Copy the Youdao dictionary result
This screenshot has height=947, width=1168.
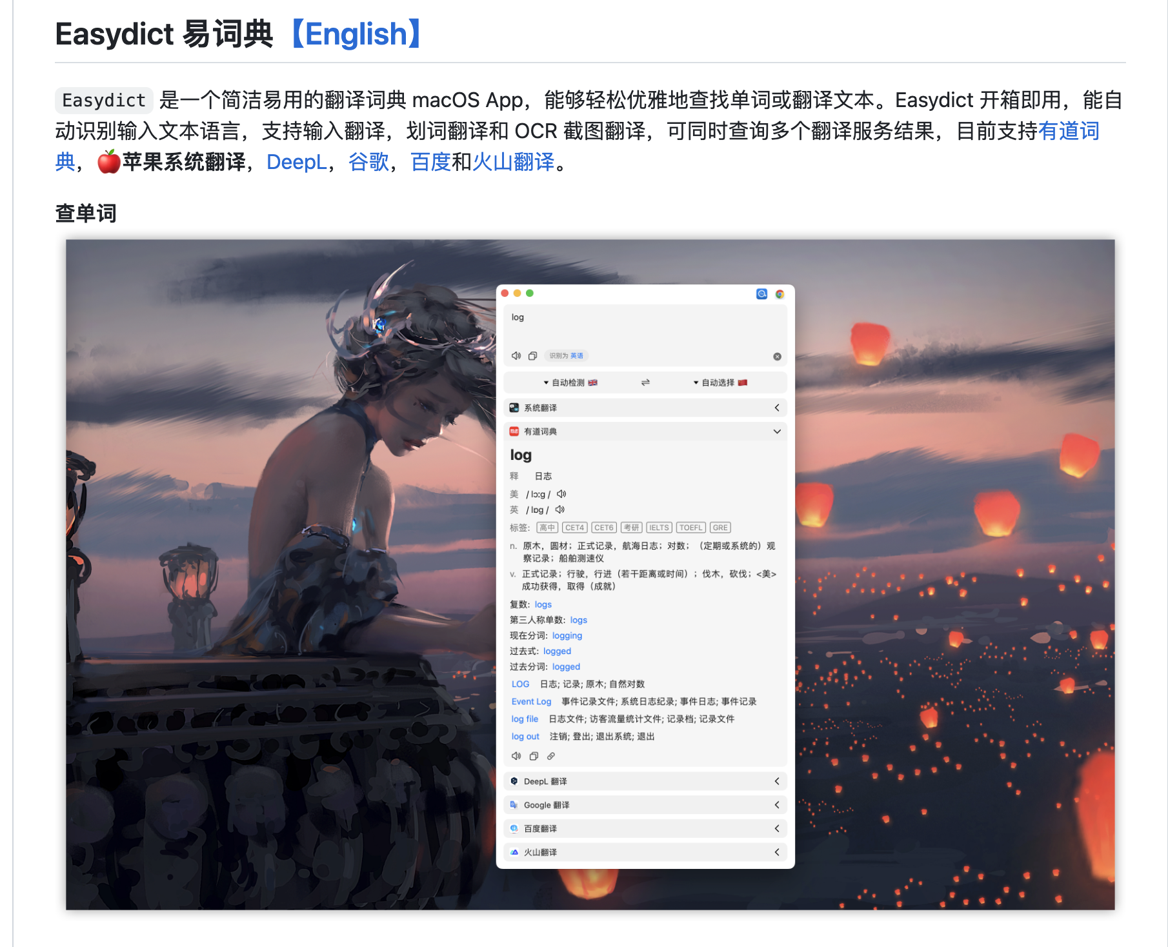click(534, 756)
